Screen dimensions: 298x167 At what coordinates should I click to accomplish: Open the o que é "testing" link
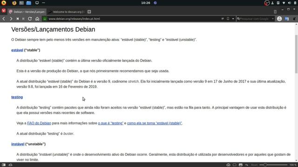click(111, 123)
